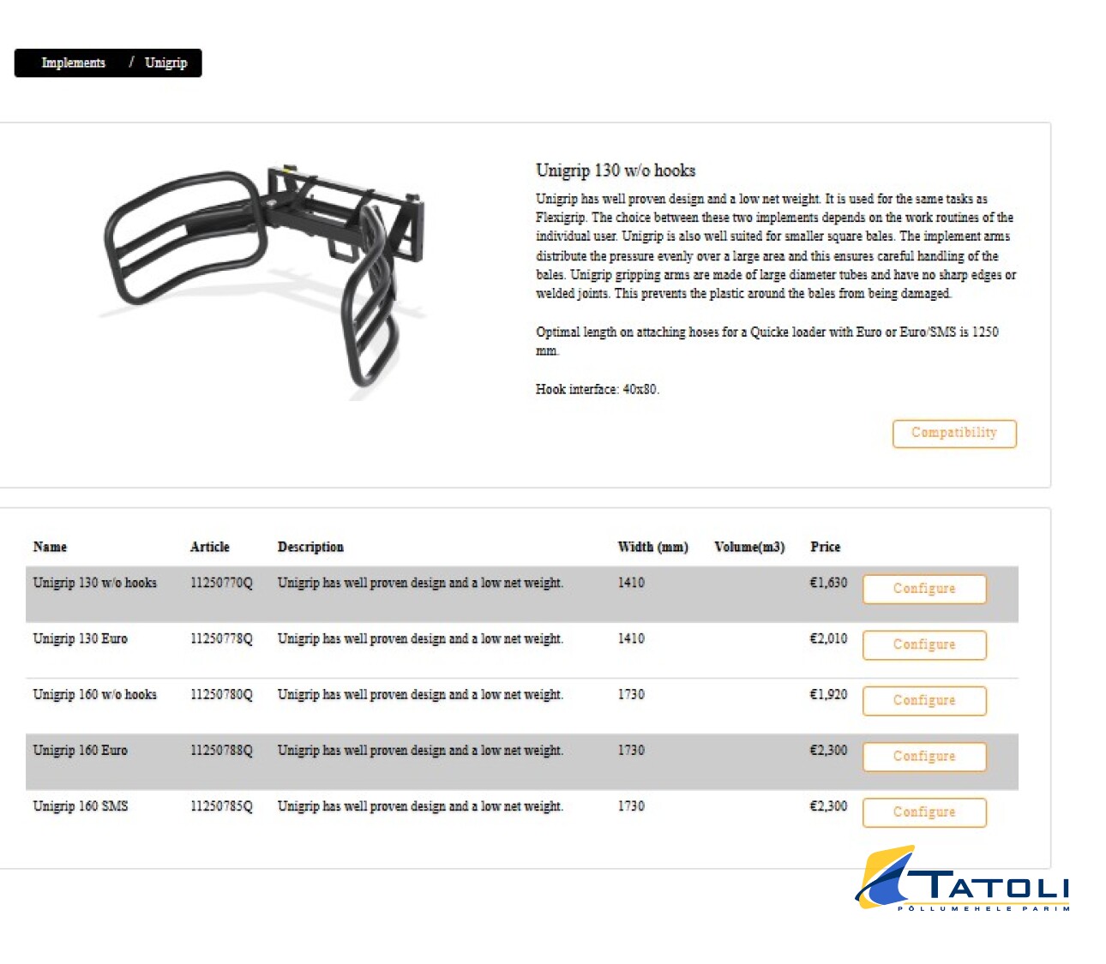The width and height of the screenshot is (1106, 964).
Task: Click the price €2,010
Action: pyautogui.click(x=828, y=638)
